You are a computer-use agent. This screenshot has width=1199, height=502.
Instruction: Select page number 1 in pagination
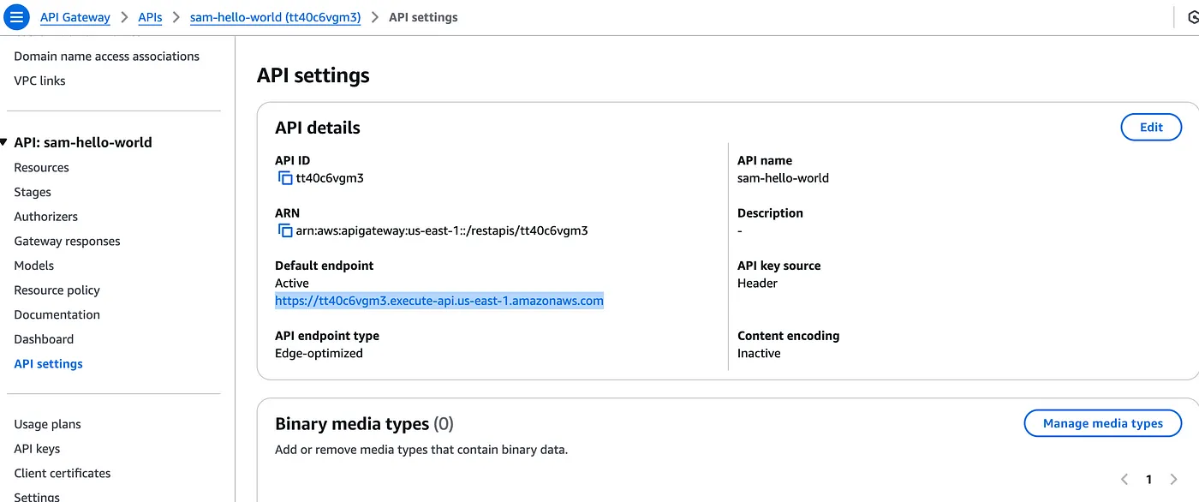point(1149,480)
